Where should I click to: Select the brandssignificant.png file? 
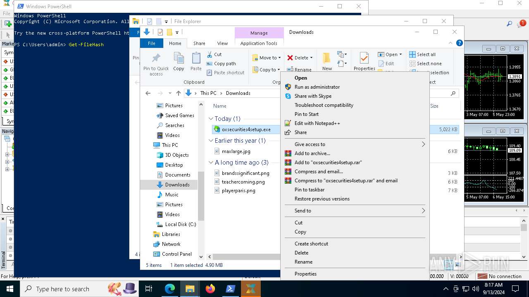pyautogui.click(x=245, y=173)
